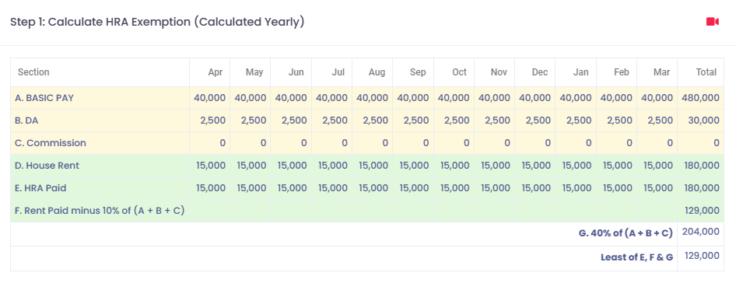Click the 129,000 Least of E, F & G value
The image size is (736, 283).
click(x=702, y=256)
